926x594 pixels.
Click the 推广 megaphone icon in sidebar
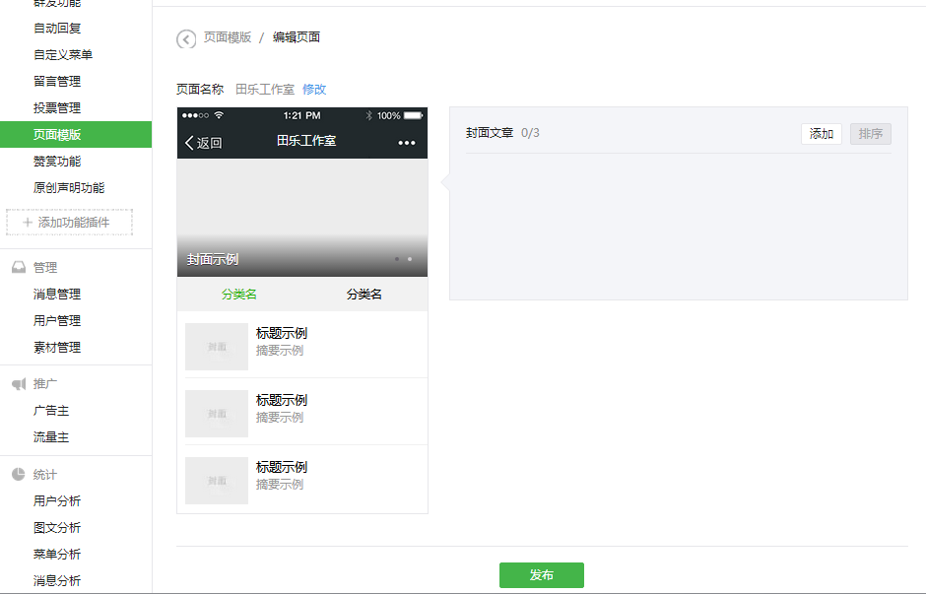19,384
